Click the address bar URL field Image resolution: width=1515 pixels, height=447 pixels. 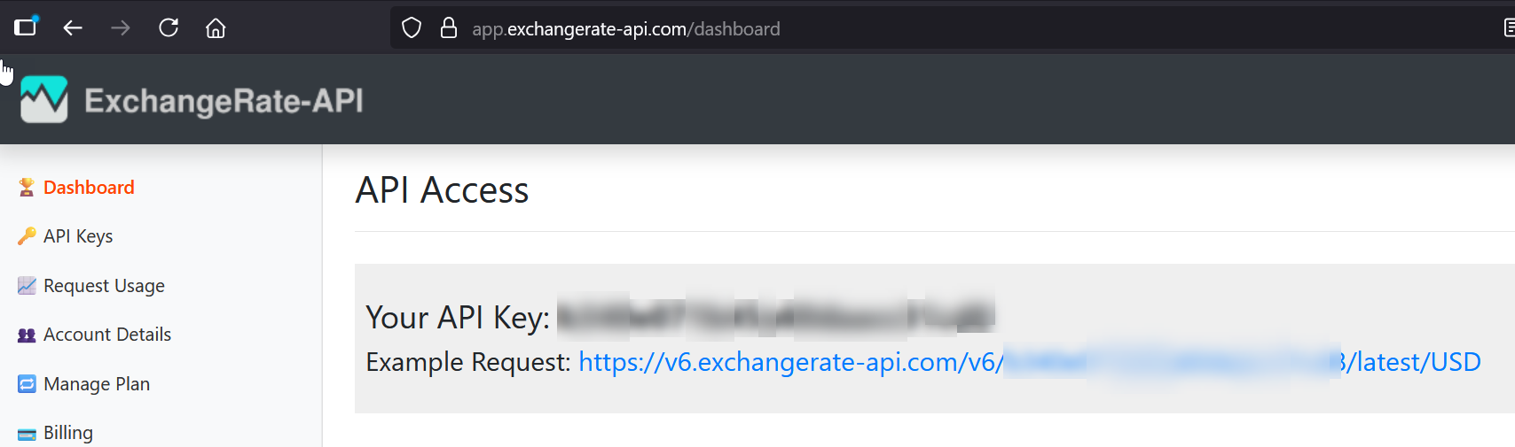(x=940, y=28)
